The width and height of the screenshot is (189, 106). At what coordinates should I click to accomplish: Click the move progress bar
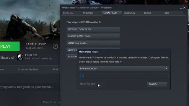pos(123,76)
